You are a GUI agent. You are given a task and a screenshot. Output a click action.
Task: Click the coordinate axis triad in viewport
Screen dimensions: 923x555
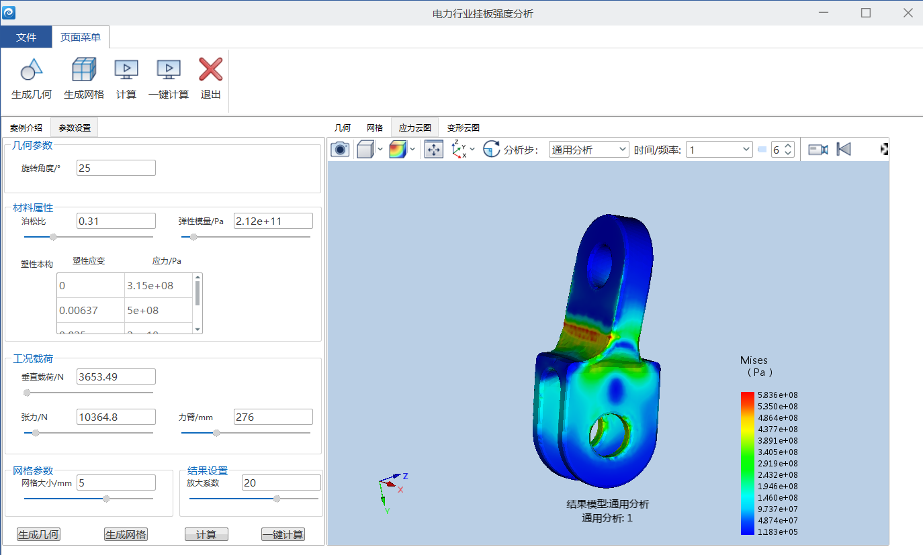[392, 492]
